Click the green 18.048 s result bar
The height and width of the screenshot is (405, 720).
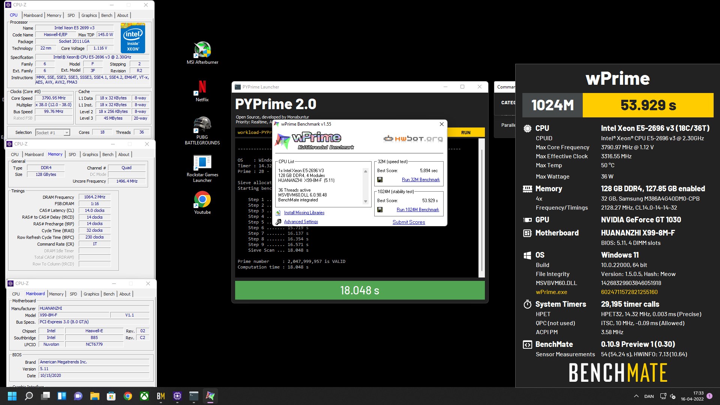tap(360, 290)
